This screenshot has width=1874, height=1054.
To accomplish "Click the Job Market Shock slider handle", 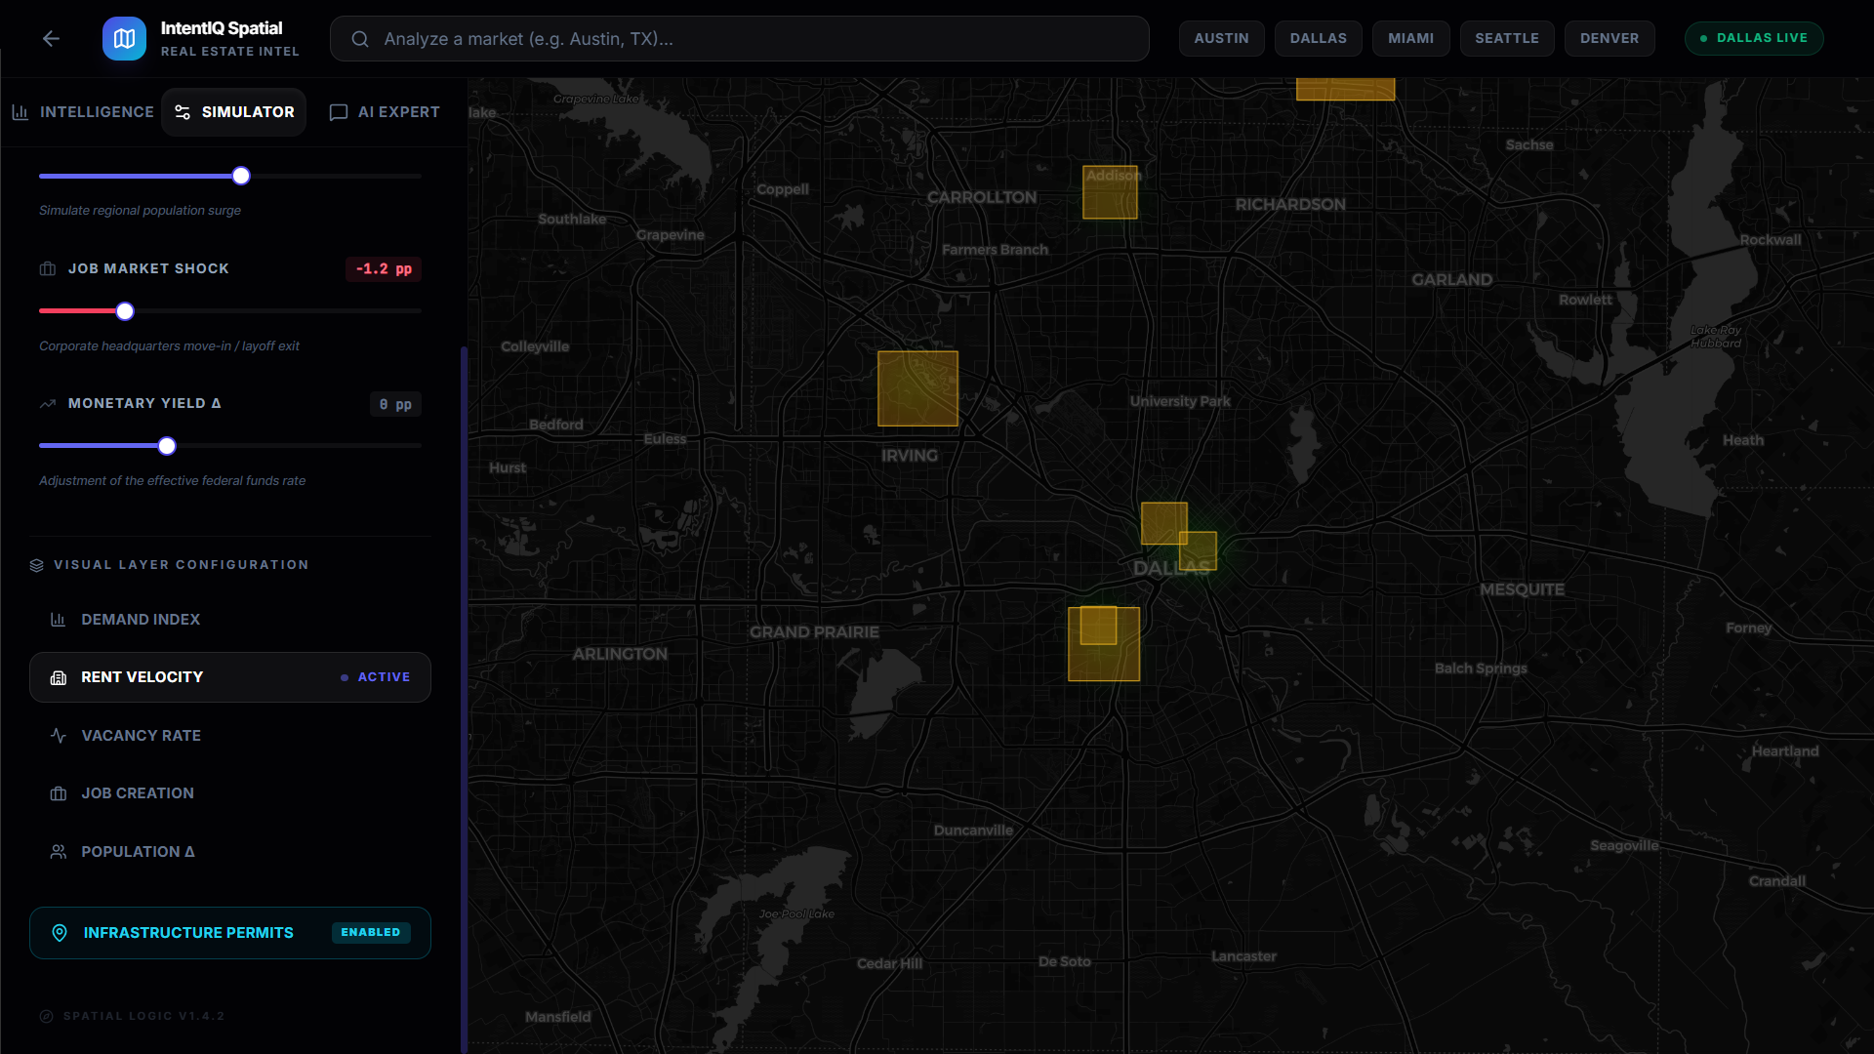I will tap(125, 311).
